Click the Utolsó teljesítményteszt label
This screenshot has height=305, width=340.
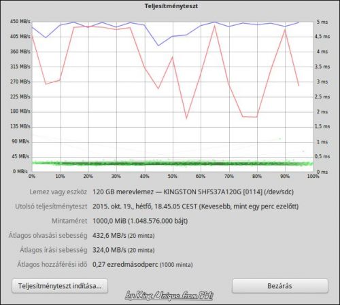(51, 207)
